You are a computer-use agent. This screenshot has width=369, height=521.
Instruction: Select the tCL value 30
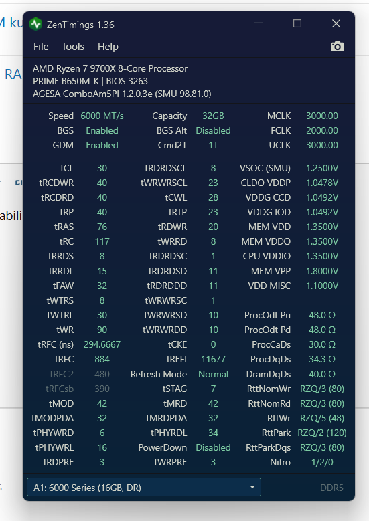[x=102, y=168]
